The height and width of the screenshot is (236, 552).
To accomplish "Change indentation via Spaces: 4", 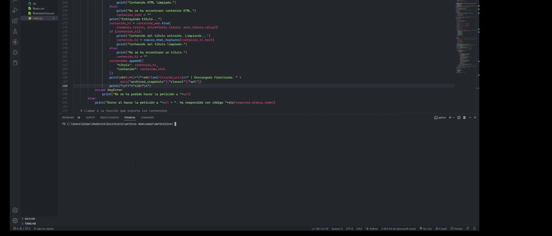I will point(337,228).
